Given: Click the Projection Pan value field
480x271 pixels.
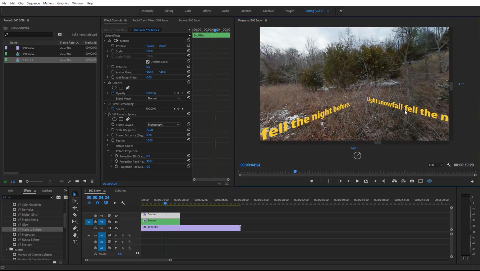Looking at the screenshot, I should [x=149, y=161].
